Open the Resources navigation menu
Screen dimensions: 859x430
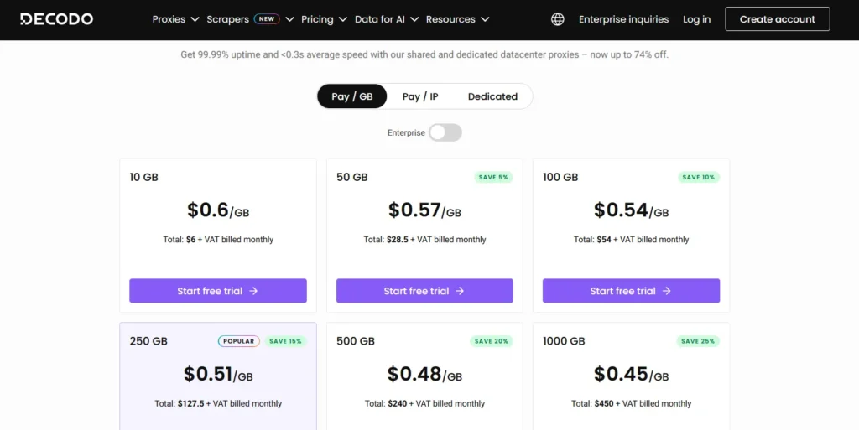[x=457, y=19]
